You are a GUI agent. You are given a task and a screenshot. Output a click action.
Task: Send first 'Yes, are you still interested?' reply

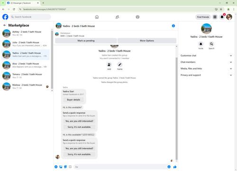point(79,121)
